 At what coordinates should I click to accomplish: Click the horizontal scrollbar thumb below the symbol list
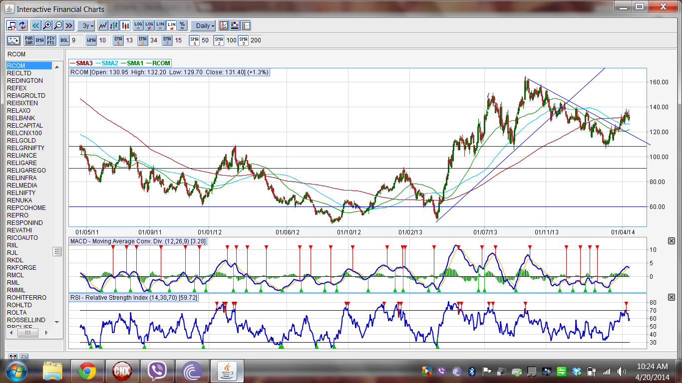(x=28, y=333)
